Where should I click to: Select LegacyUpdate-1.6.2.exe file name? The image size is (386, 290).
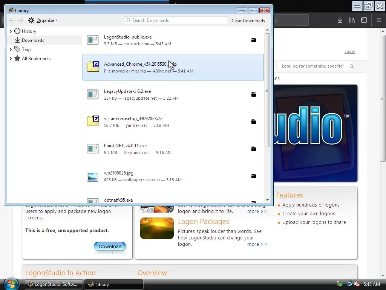pos(127,91)
